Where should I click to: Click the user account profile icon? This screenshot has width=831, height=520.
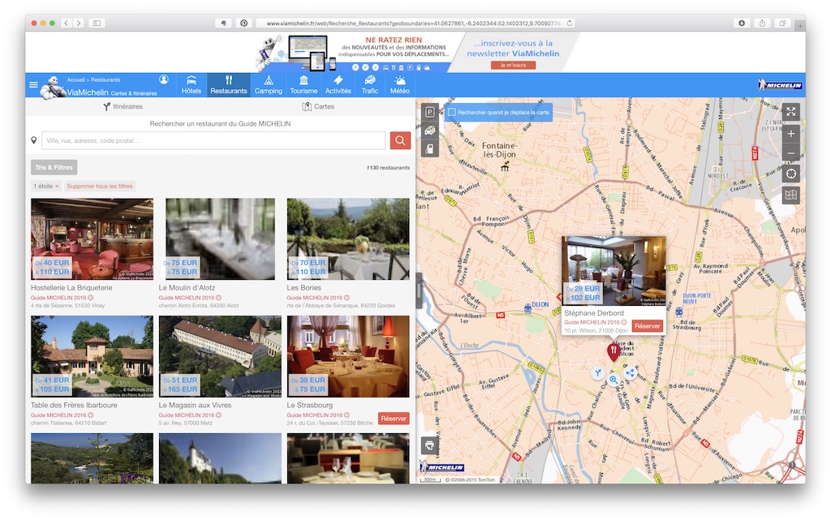tap(164, 80)
